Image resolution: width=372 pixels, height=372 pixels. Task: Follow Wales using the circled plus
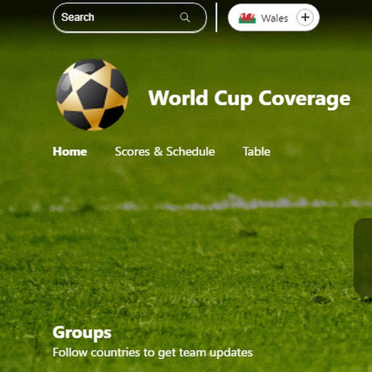tap(305, 17)
